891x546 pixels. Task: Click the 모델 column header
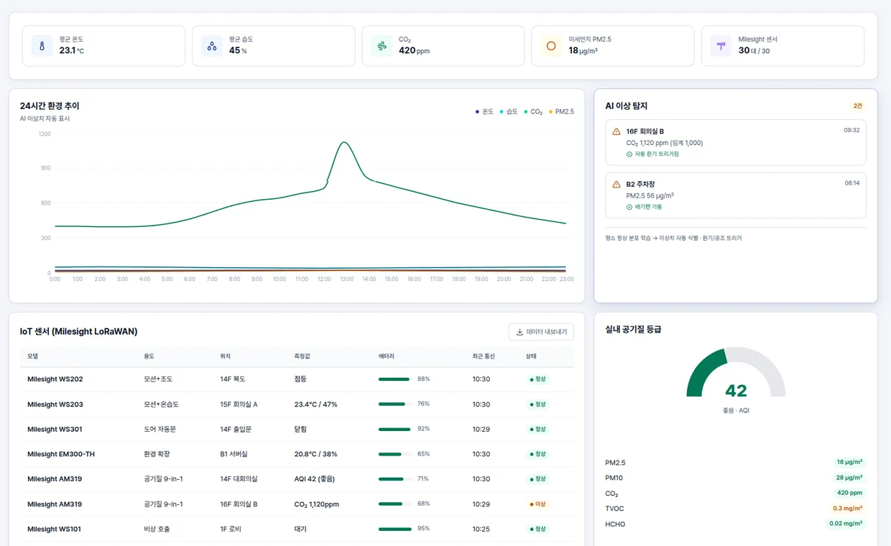coord(33,356)
